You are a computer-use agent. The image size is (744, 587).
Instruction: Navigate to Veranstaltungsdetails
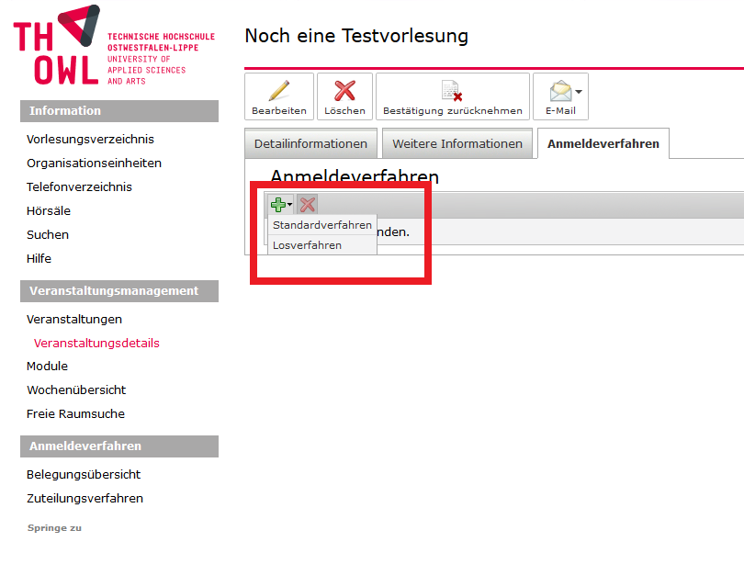96,344
